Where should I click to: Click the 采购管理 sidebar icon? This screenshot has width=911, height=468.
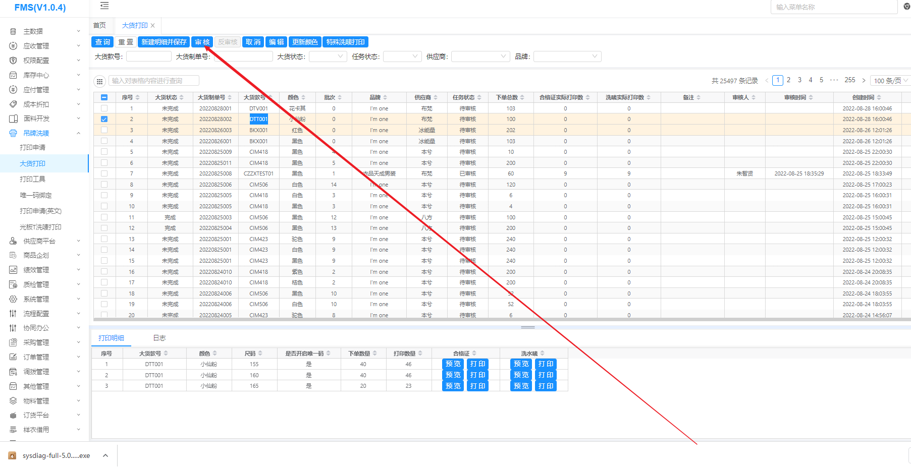pos(13,342)
